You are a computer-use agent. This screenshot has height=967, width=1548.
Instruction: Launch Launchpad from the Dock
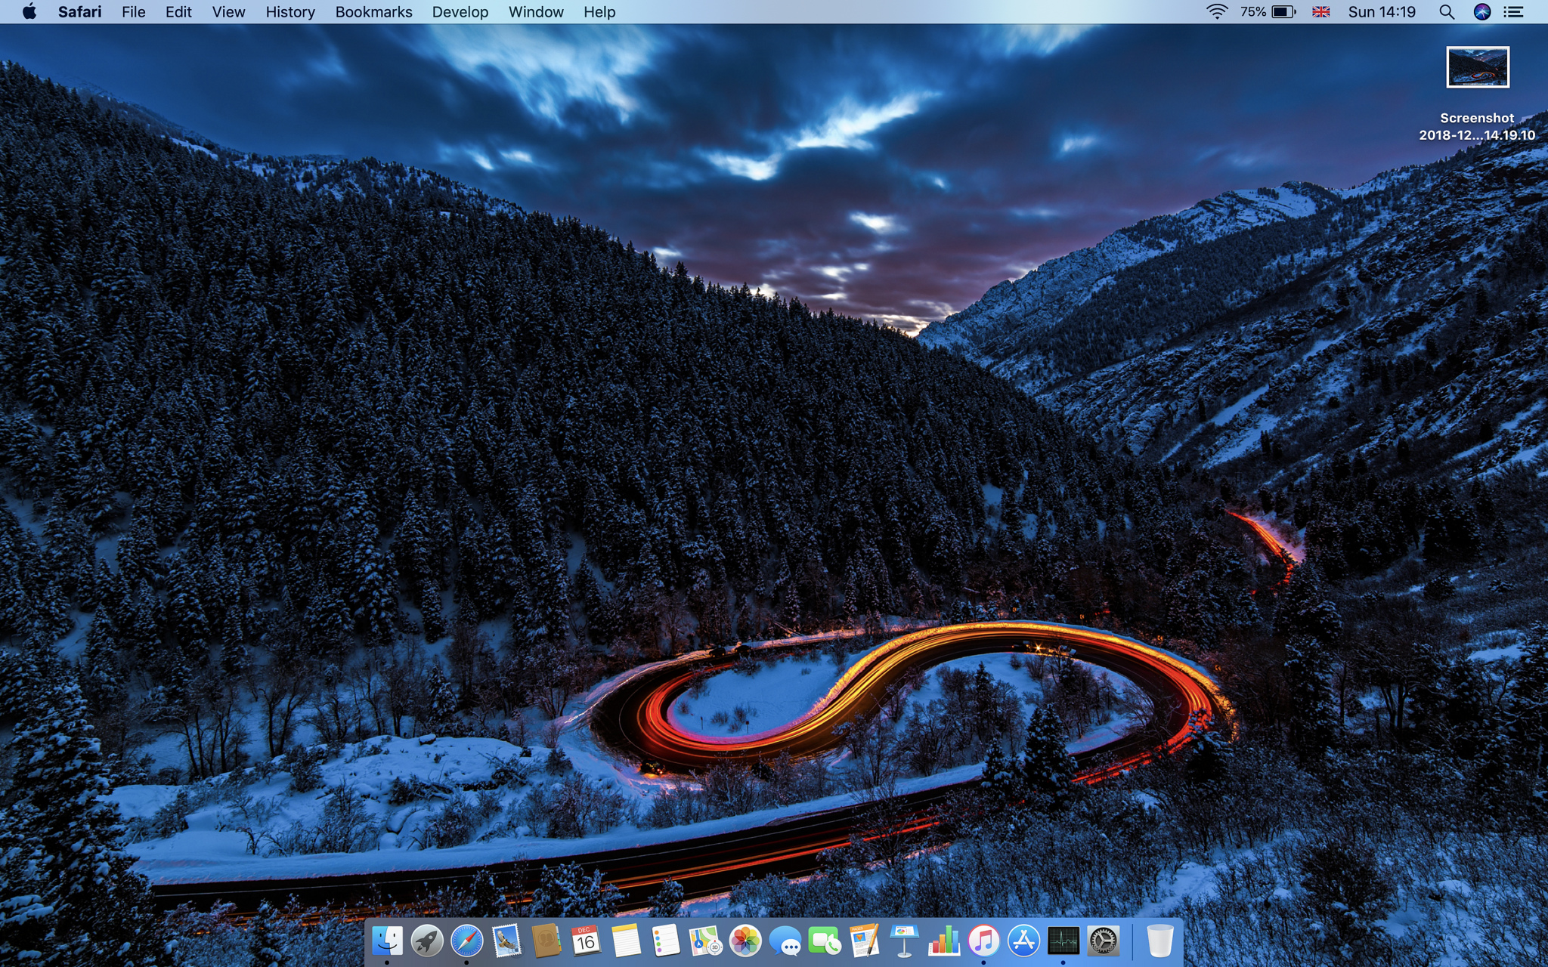tap(427, 941)
